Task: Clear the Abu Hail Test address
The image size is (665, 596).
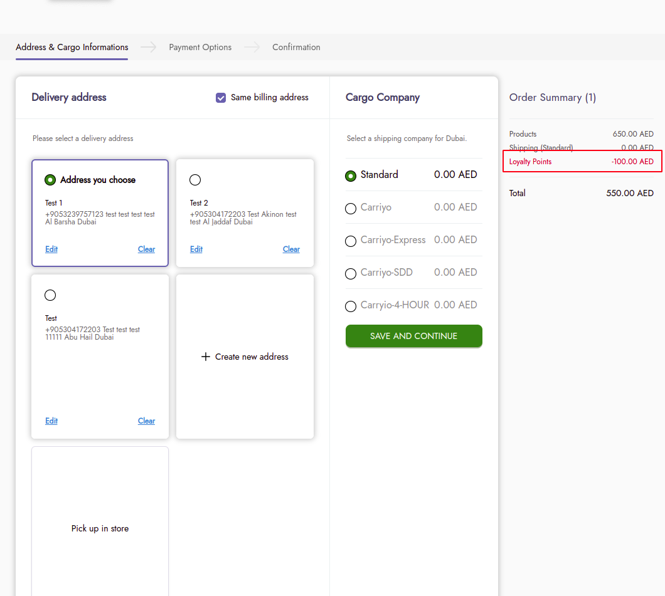Action: coord(146,421)
